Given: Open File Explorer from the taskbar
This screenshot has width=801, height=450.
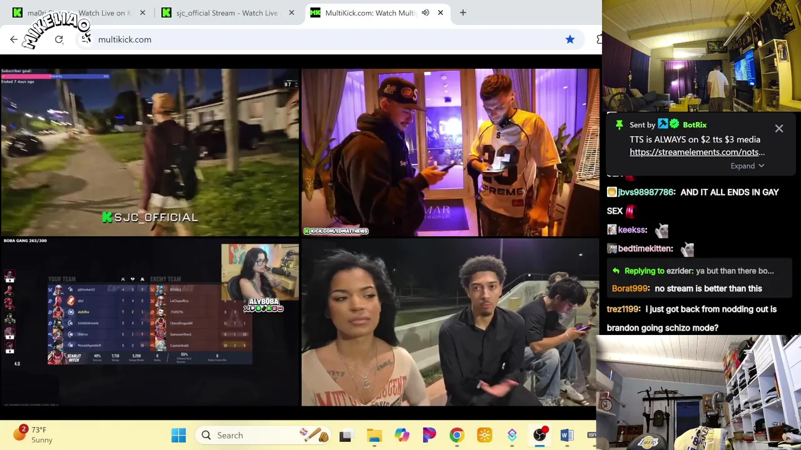Looking at the screenshot, I should [x=374, y=435].
